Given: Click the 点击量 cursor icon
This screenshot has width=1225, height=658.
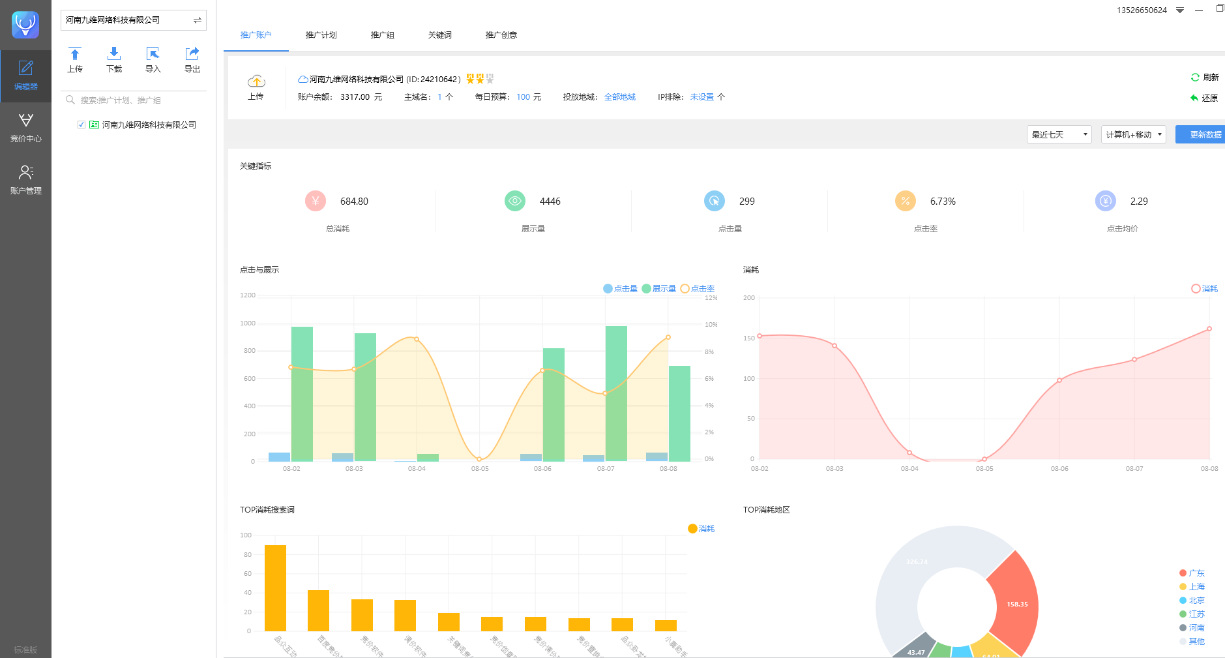Looking at the screenshot, I should click(715, 201).
